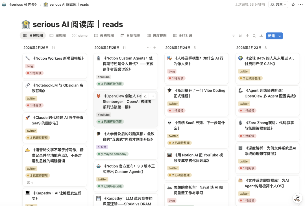Open the assistant avatar at bottom right
This screenshot has height=206, width=305.
pos(297,198)
